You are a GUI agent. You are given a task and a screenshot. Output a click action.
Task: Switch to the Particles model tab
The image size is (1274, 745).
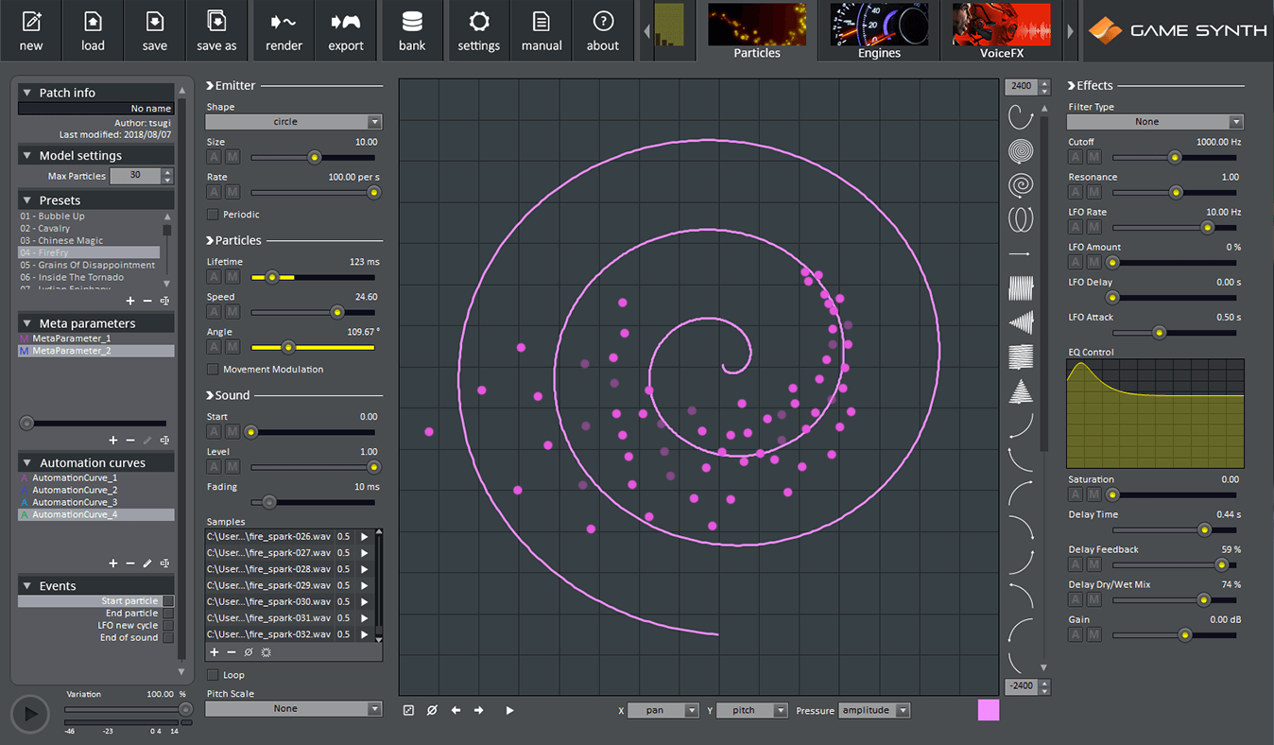tap(757, 31)
